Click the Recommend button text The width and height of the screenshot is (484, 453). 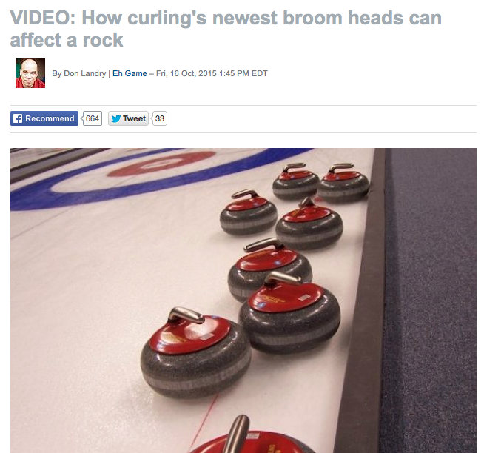[x=50, y=118]
